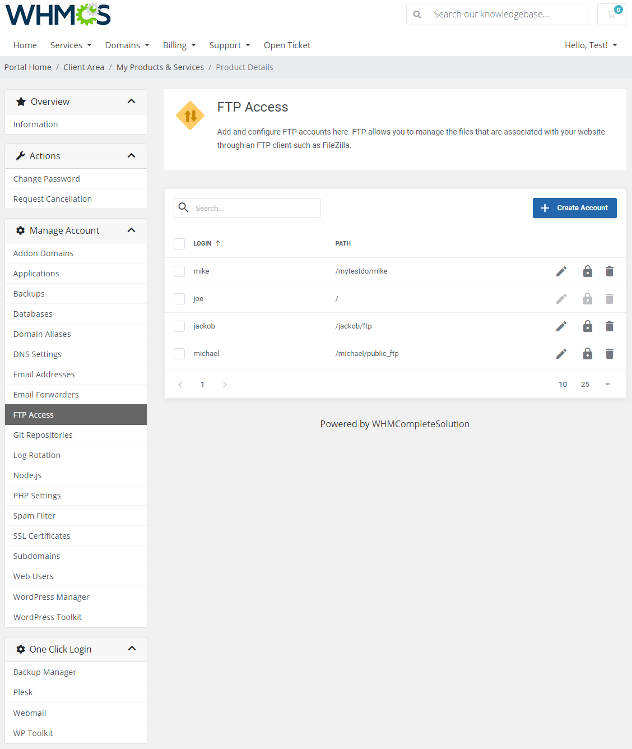
Task: Click inside the knowledgebase search field
Action: tap(504, 14)
